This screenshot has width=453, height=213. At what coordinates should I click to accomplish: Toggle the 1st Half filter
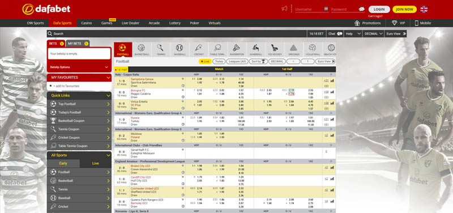click(121, 69)
